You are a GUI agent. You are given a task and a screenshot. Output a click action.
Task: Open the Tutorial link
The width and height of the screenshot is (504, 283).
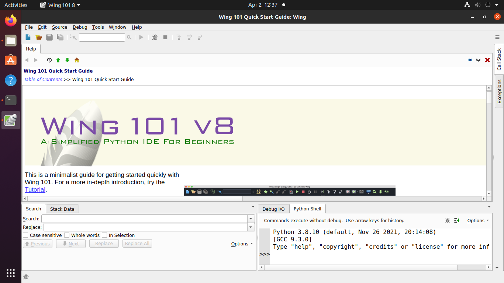click(x=35, y=189)
